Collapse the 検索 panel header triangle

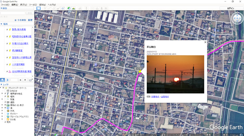pyautogui.click(x=1, y=8)
